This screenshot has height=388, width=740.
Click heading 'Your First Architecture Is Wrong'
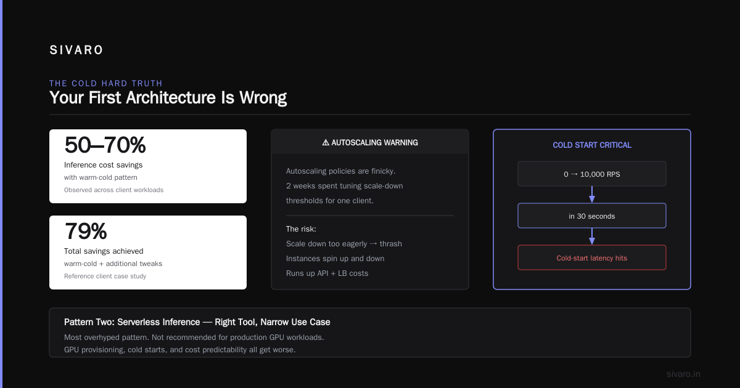coord(168,98)
